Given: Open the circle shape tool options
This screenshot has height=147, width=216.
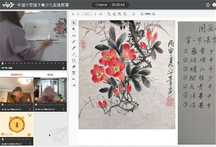Looking at the screenshot, I should [x=74, y=60].
